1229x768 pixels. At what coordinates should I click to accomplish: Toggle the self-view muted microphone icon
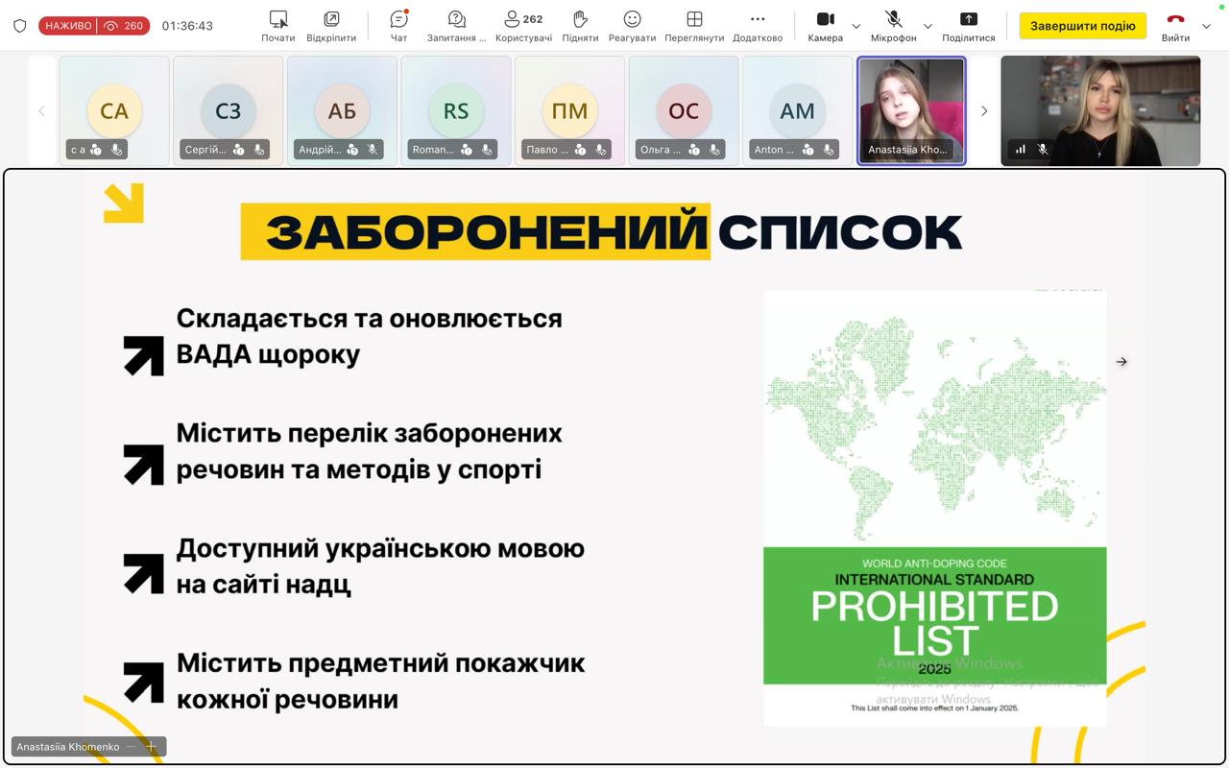[1042, 150]
